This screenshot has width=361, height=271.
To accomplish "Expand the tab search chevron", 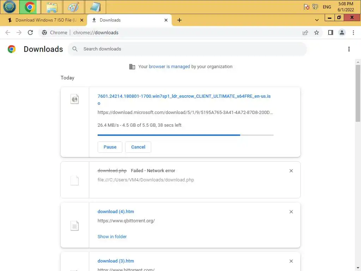I will (x=317, y=20).
